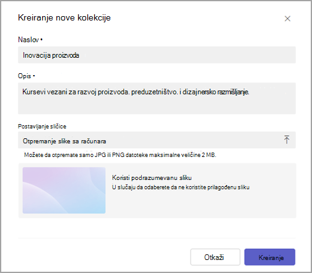Click the Kreiranje nove kolekcije heading
Screen dimensions: 312x273
point(64,17)
